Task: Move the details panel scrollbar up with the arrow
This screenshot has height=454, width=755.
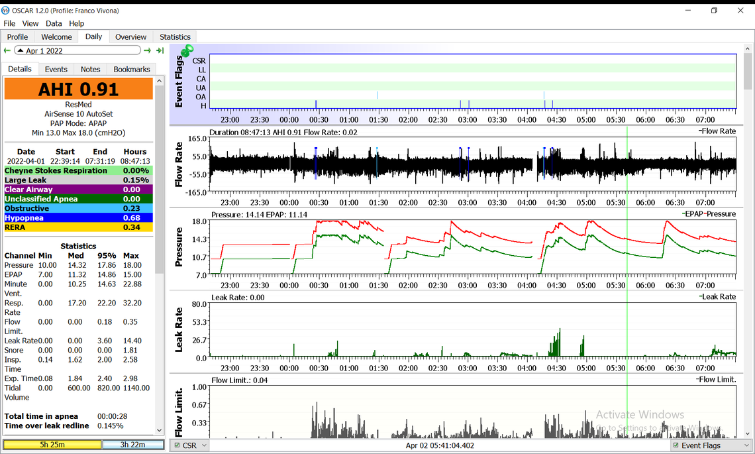Action: (x=160, y=82)
